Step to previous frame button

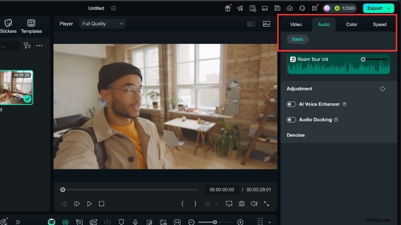64,203
